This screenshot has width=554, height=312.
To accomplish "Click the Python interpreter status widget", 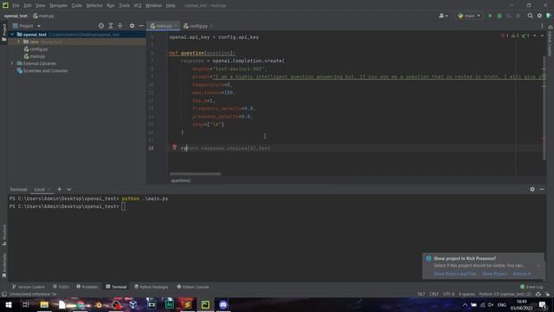I will click(x=505, y=294).
